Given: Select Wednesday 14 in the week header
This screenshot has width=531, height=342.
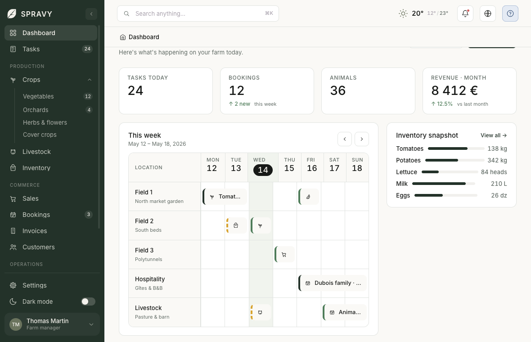Looking at the screenshot, I should [x=263, y=167].
